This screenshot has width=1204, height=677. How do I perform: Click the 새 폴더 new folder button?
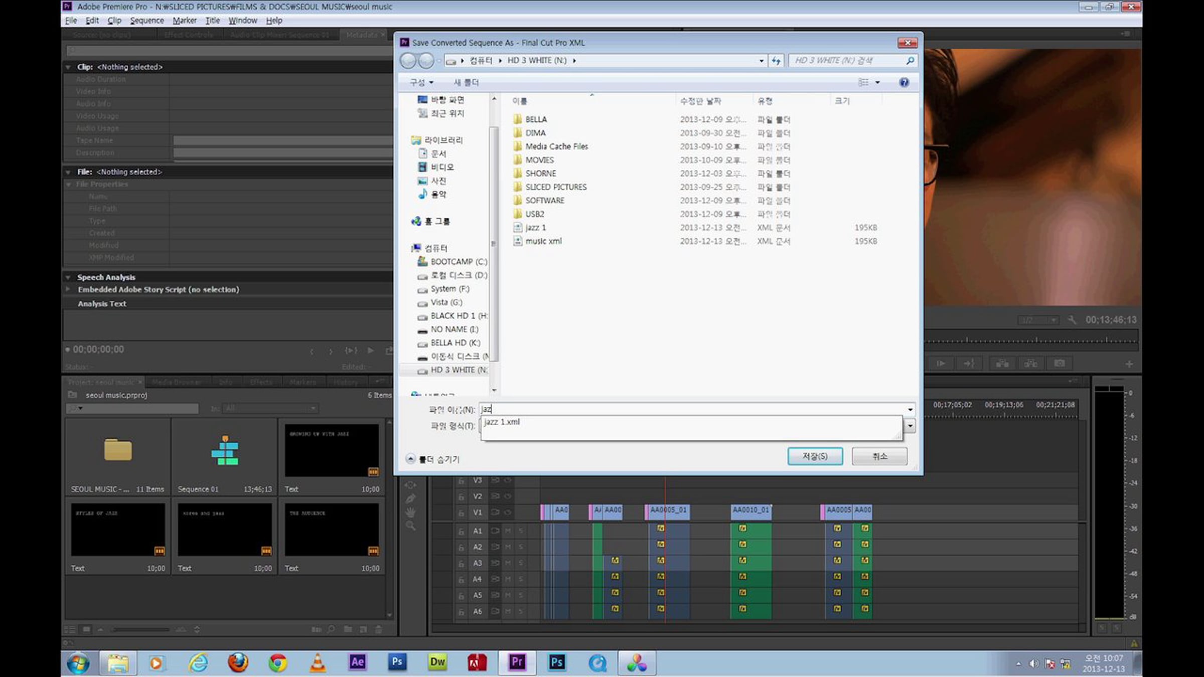(466, 82)
